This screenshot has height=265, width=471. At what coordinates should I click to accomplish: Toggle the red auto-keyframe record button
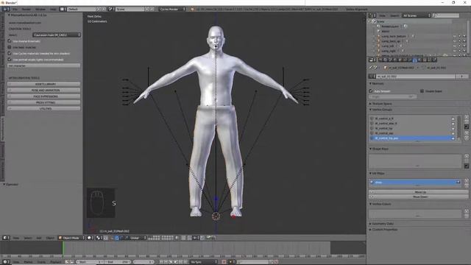[224, 262]
